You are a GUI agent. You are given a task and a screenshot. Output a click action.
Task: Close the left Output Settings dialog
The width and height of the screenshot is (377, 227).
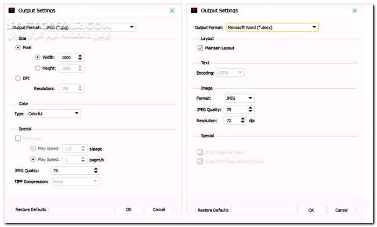[172, 11]
